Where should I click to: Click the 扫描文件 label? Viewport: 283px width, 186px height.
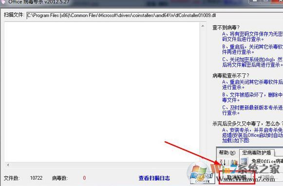tap(14, 15)
